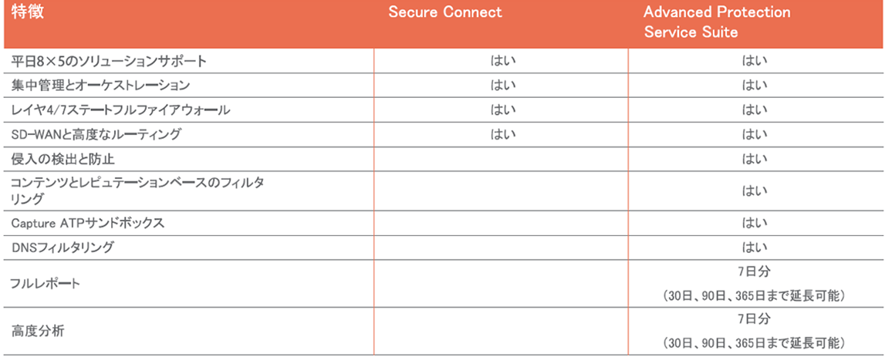Click the SD-WANと高度なルーティング row label

pyautogui.click(x=96, y=134)
